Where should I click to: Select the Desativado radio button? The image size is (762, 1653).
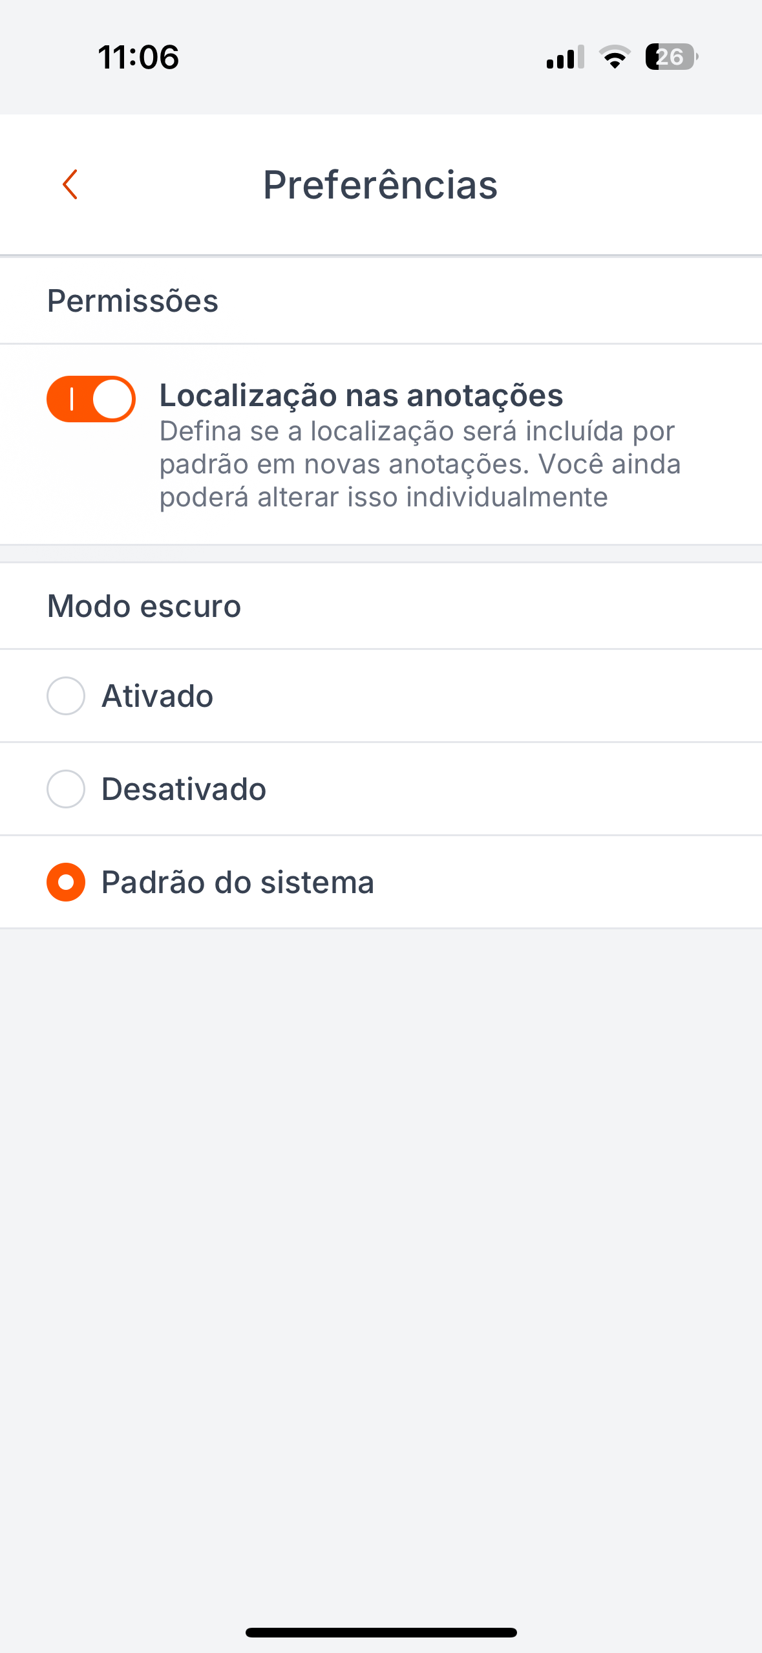pos(66,789)
